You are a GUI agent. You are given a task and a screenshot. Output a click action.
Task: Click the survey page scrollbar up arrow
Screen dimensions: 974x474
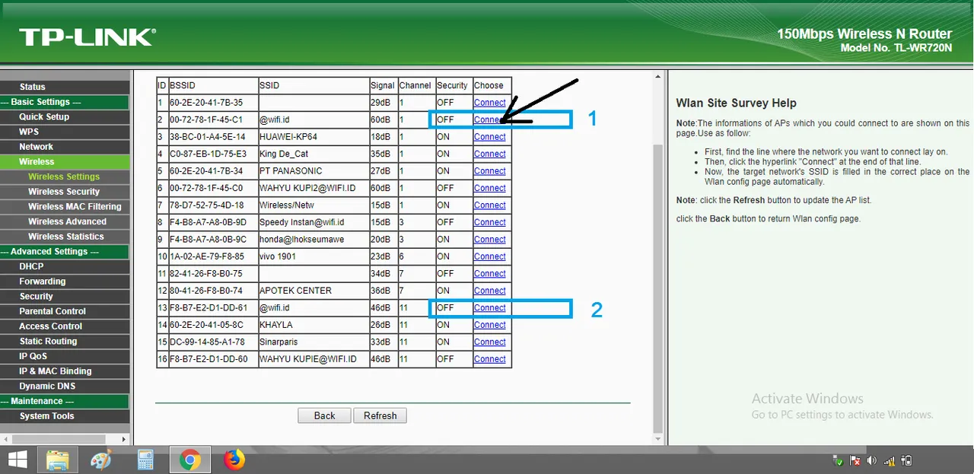point(658,77)
